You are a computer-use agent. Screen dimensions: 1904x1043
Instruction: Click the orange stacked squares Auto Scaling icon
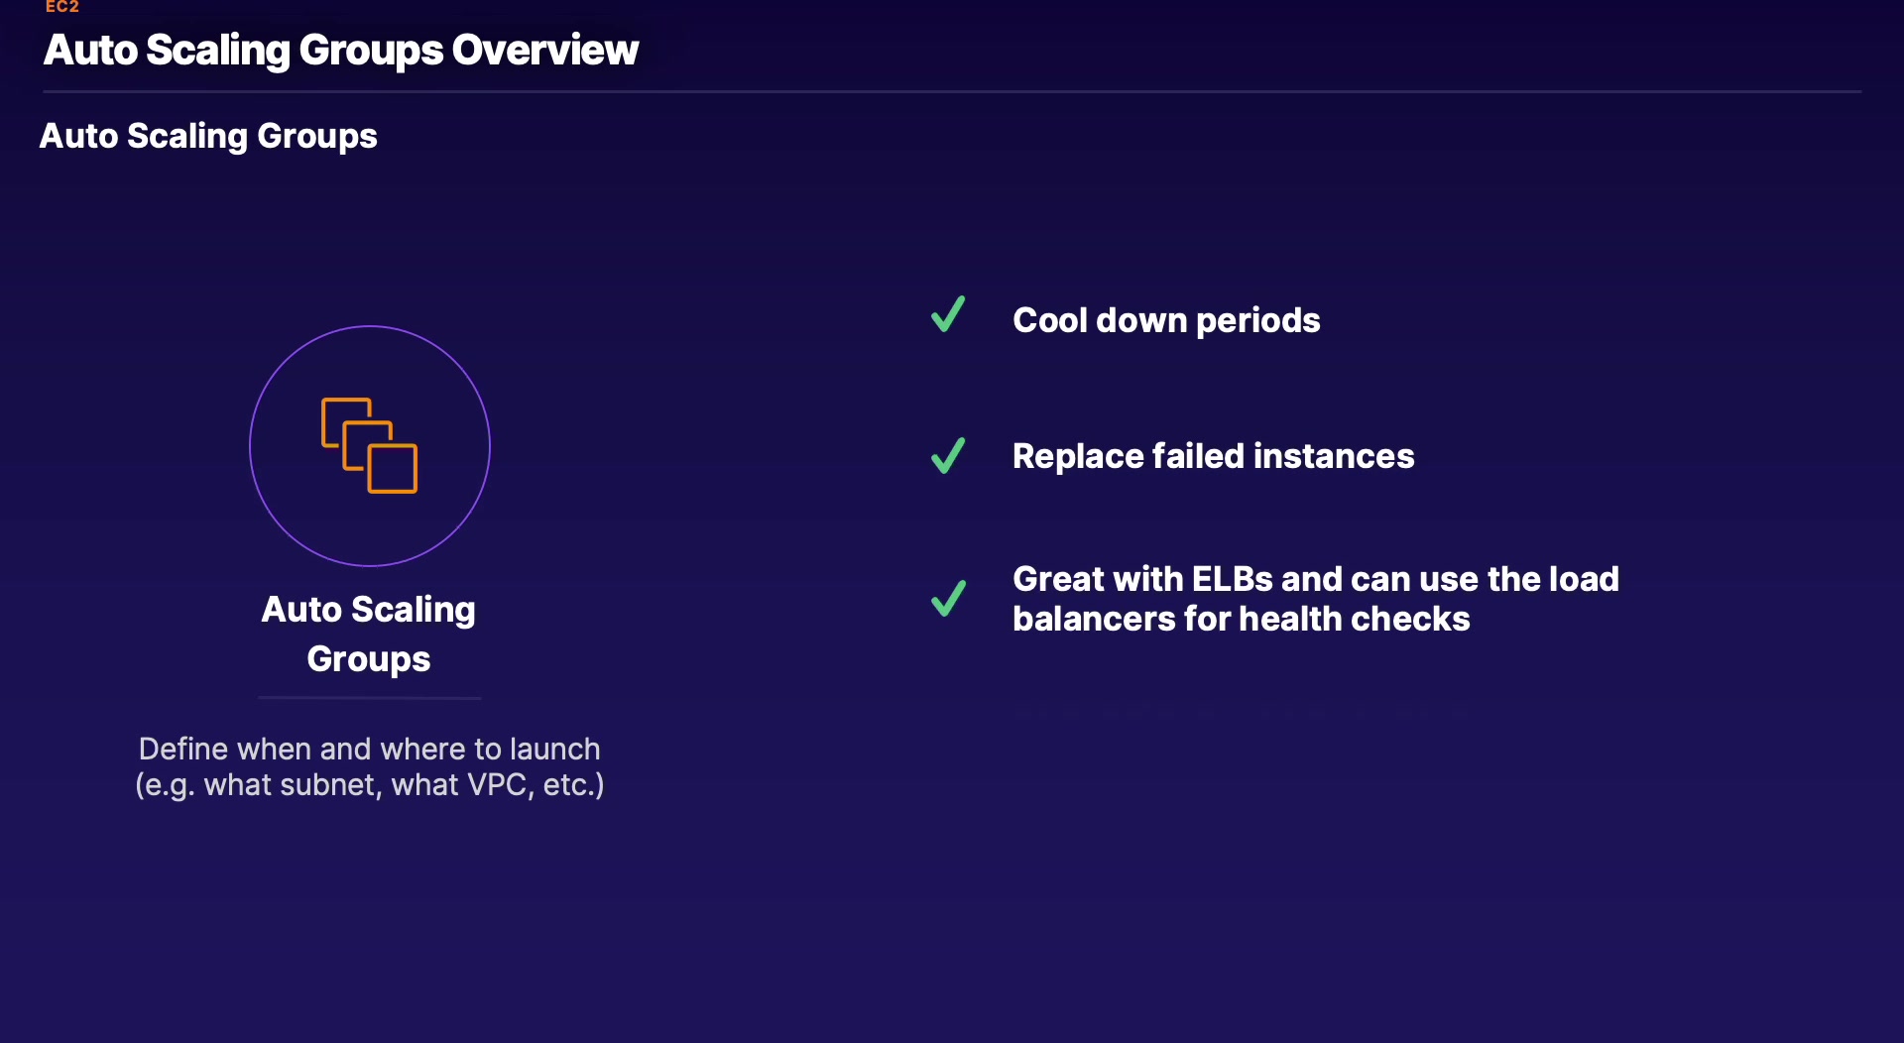click(369, 445)
